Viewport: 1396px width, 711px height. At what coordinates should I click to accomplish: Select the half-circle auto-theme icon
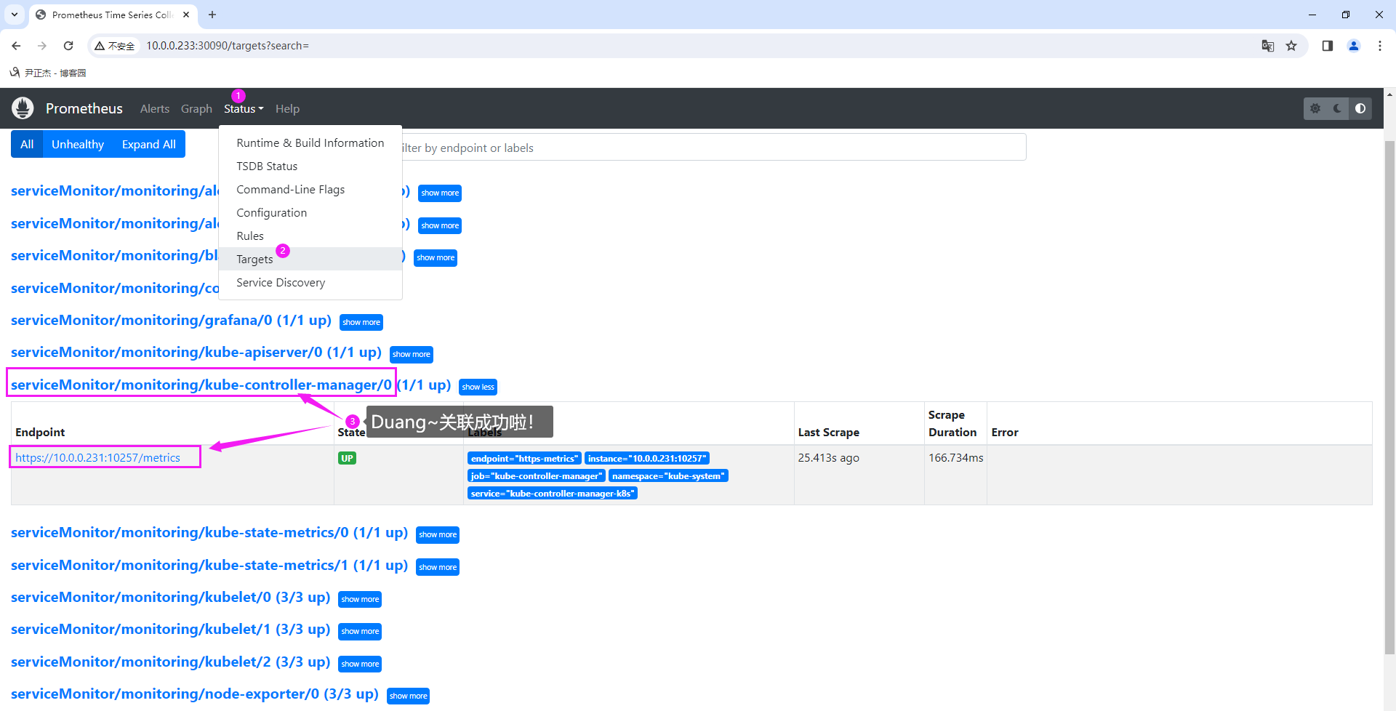(x=1361, y=108)
